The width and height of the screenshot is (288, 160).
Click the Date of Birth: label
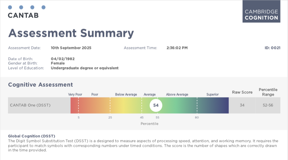pyautogui.click(x=21, y=59)
